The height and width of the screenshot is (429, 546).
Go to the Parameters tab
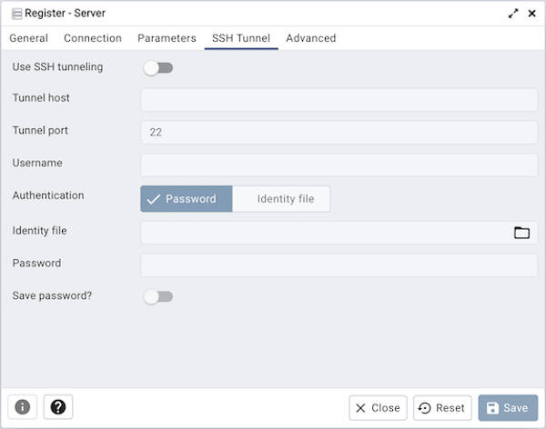tap(167, 38)
